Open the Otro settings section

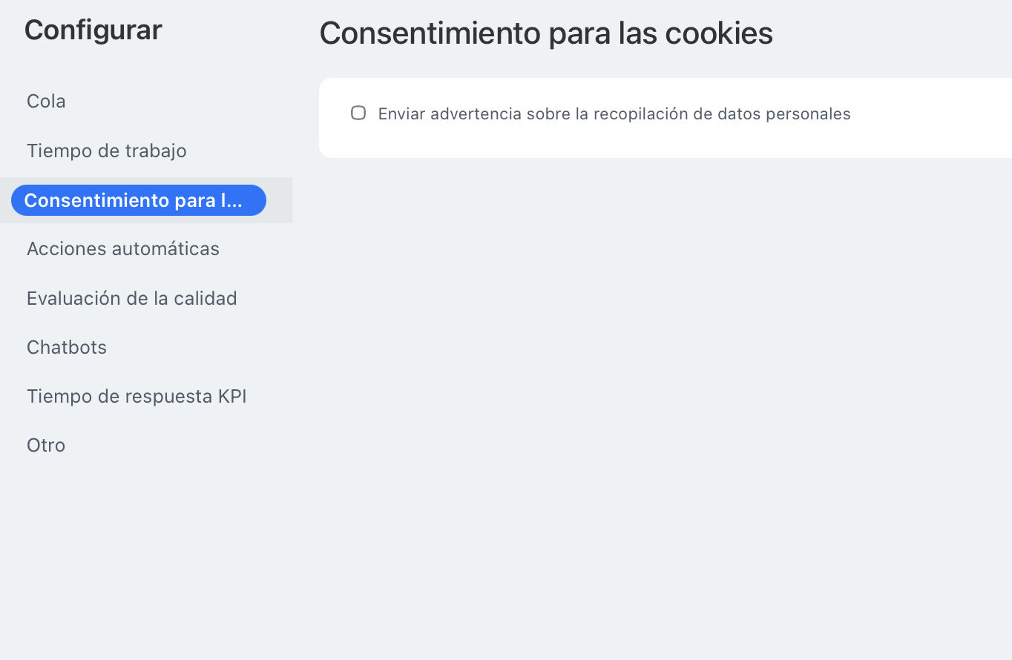46,445
